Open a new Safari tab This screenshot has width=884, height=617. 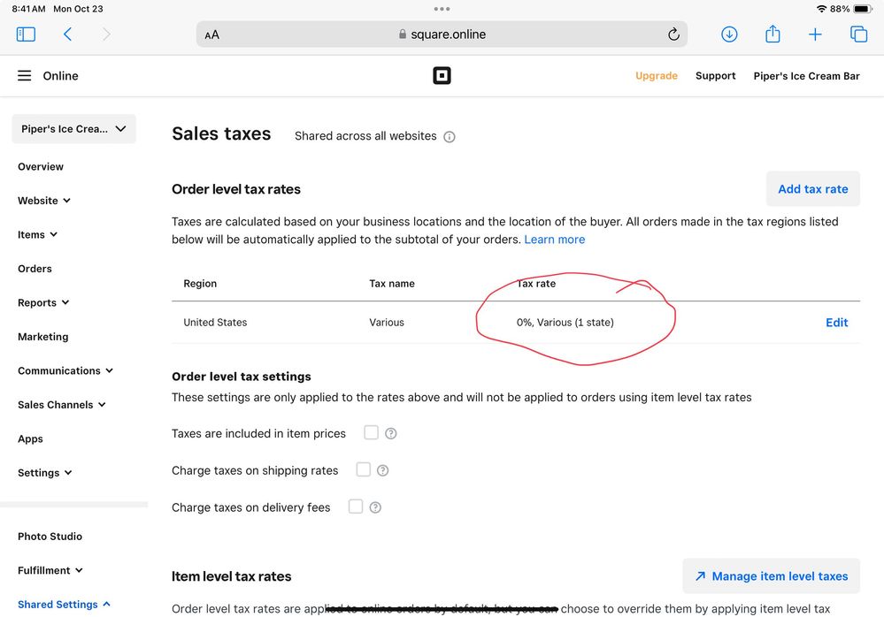coord(815,34)
